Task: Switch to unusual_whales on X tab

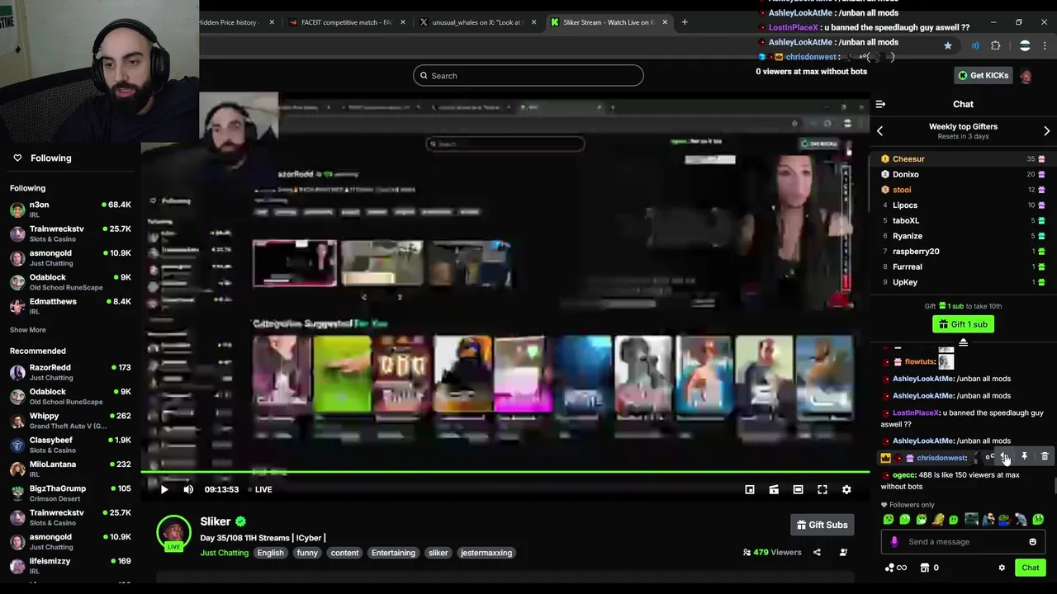Action: (476, 22)
